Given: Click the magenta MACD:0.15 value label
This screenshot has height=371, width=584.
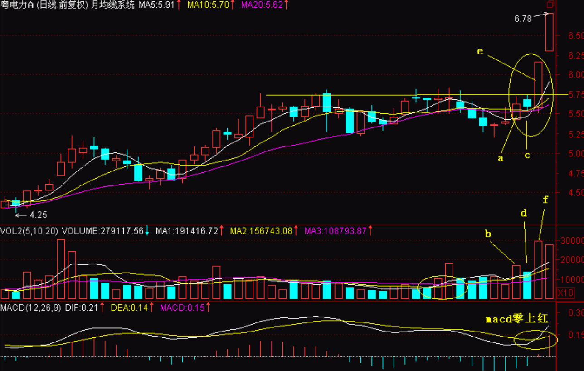Looking at the screenshot, I should point(179,308).
